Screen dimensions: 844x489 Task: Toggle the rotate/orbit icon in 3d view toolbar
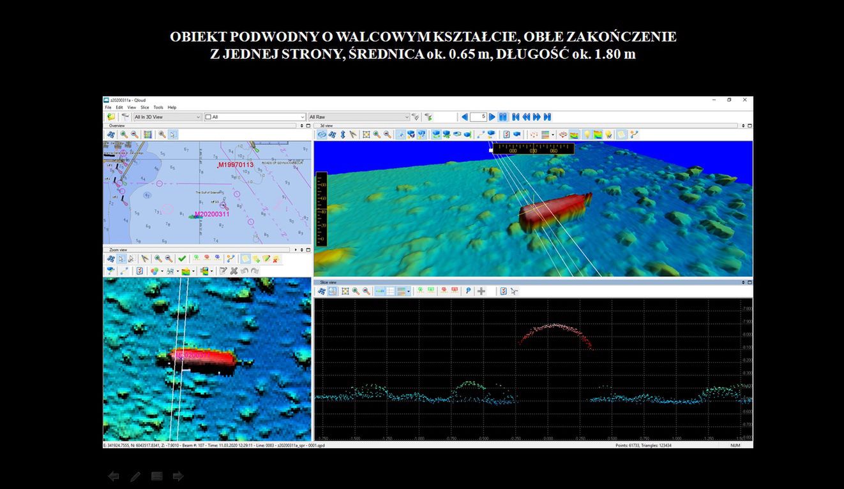tap(322, 135)
